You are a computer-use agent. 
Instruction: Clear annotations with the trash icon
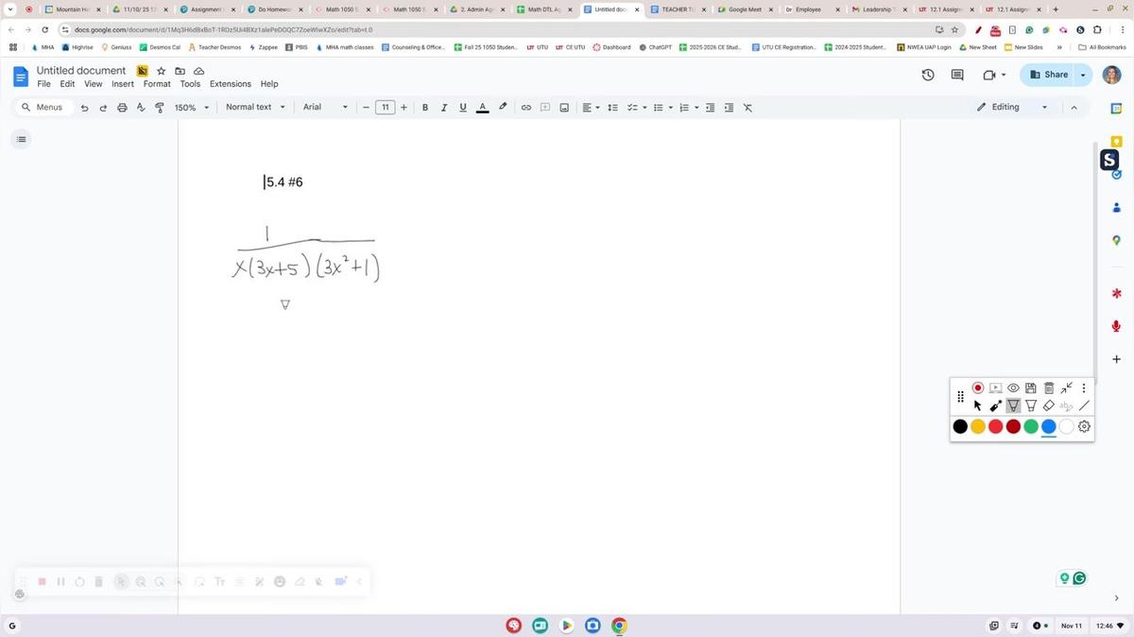click(1048, 387)
